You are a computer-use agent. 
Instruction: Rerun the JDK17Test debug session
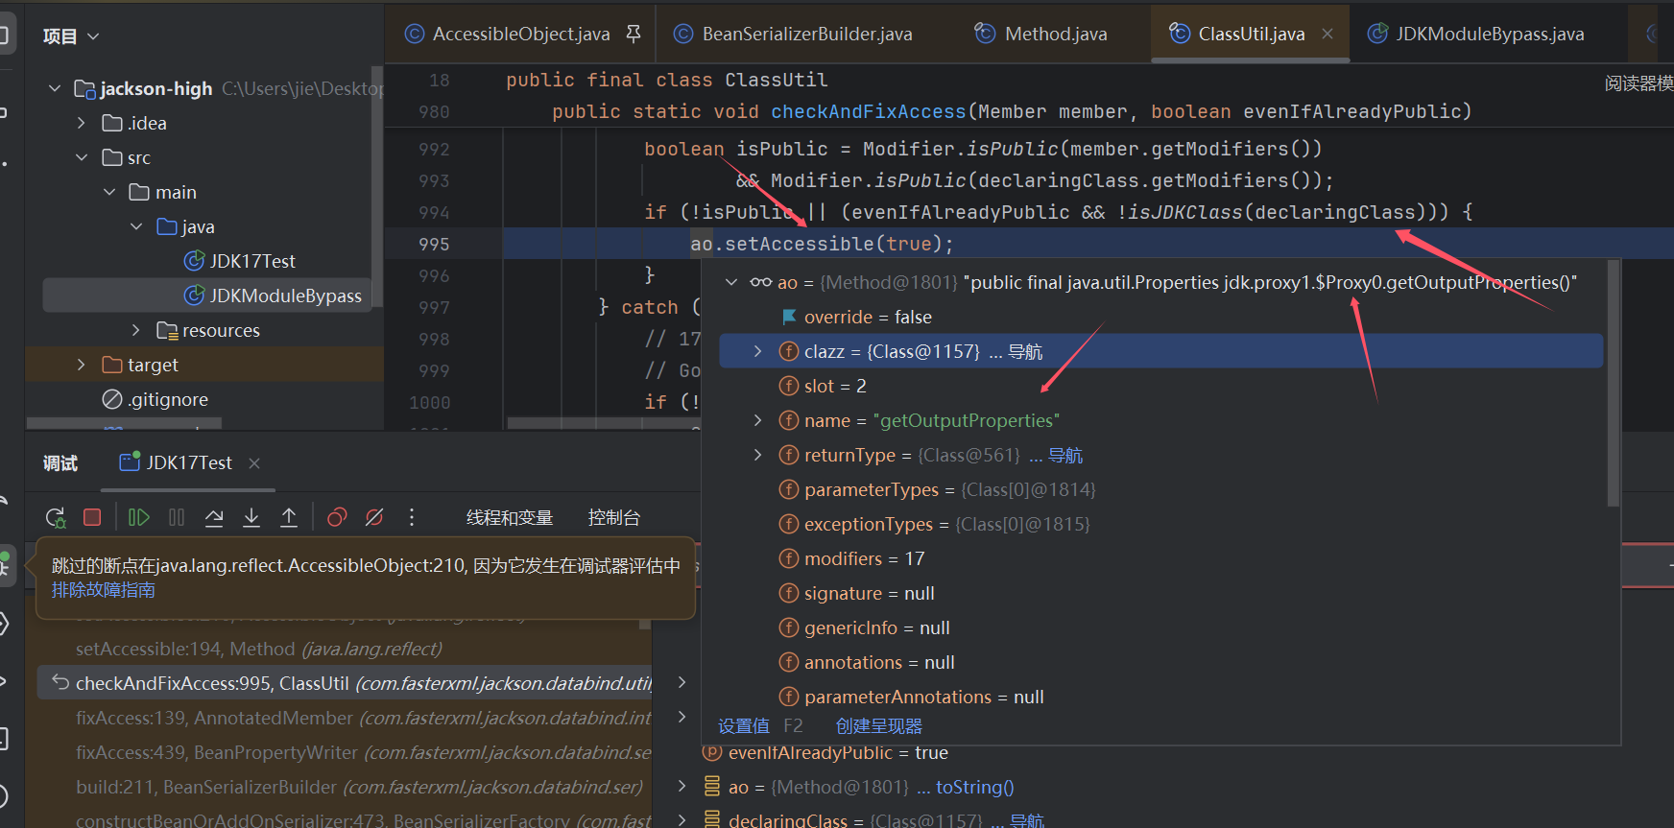(x=56, y=518)
